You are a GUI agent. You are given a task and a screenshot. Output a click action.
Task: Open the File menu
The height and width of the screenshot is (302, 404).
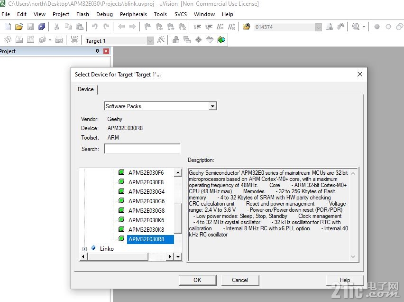(6, 14)
